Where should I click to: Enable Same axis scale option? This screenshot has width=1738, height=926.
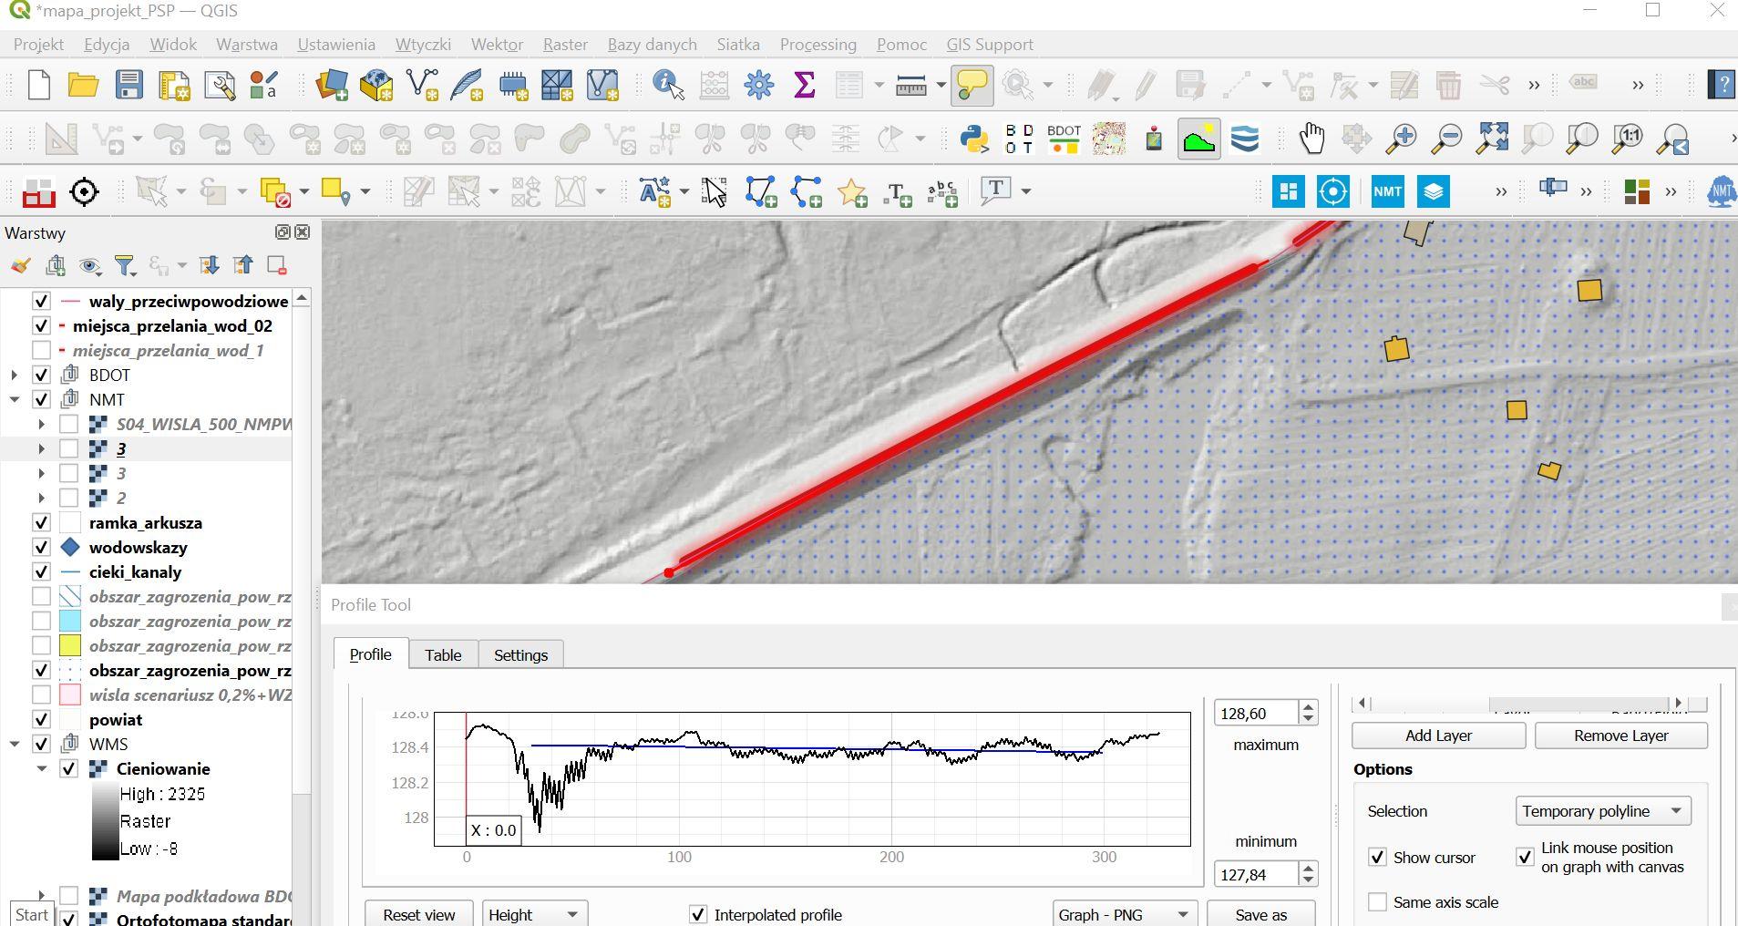(x=1378, y=902)
